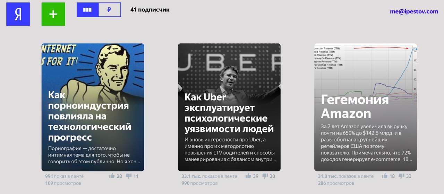Click the Amazon article description text
444x194 pixels.
(x=366, y=142)
